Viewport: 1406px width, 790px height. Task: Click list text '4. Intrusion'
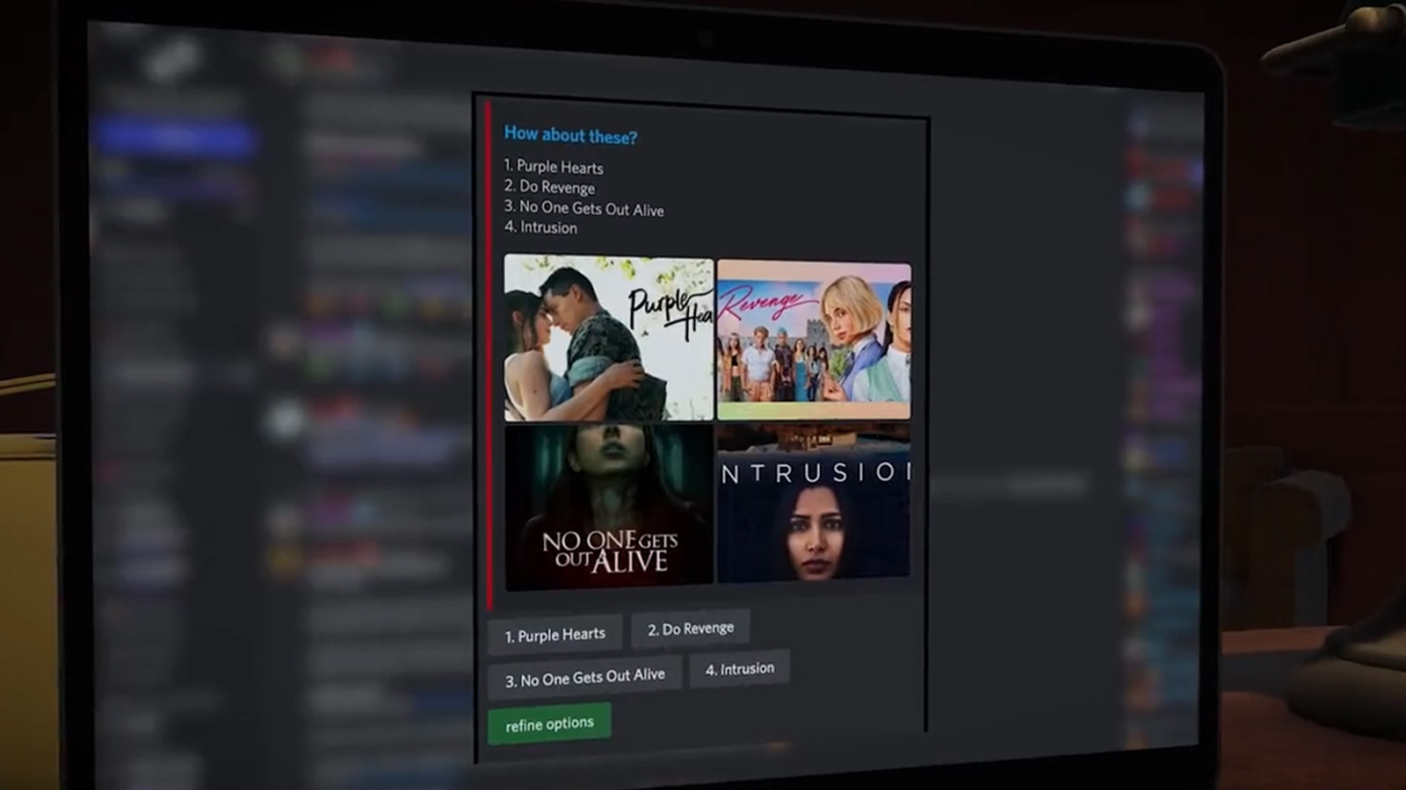(540, 227)
